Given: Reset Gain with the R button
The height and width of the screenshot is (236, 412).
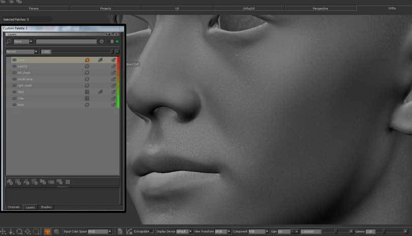Looking at the screenshot, I should 351,231.
